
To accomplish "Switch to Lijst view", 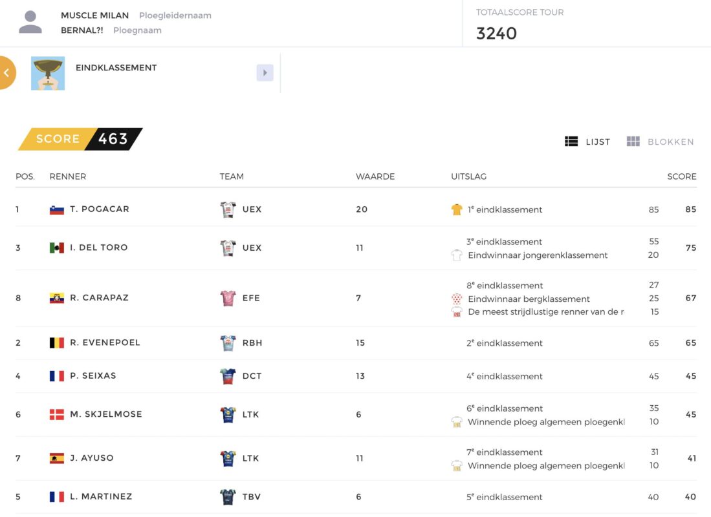I will click(587, 142).
